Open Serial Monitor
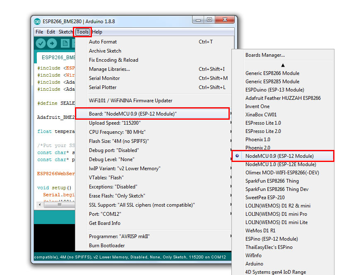Image resolution: width=356 pixels, height=275 pixels. (153, 78)
